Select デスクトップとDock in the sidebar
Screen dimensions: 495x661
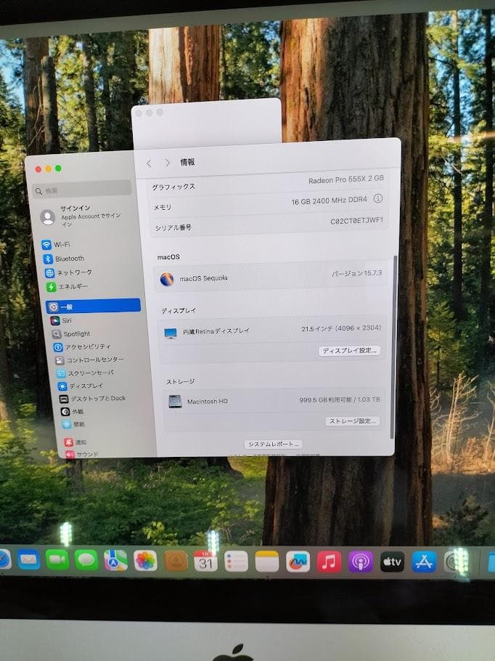coord(93,398)
